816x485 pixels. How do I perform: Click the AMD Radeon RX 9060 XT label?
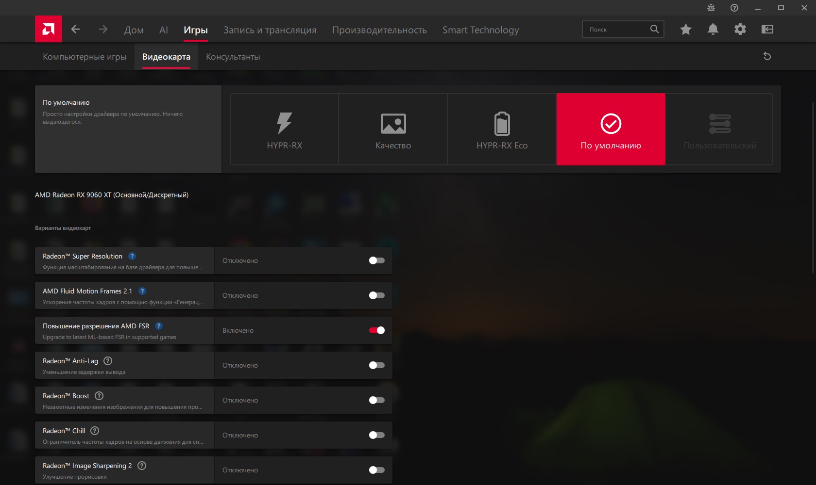(112, 195)
